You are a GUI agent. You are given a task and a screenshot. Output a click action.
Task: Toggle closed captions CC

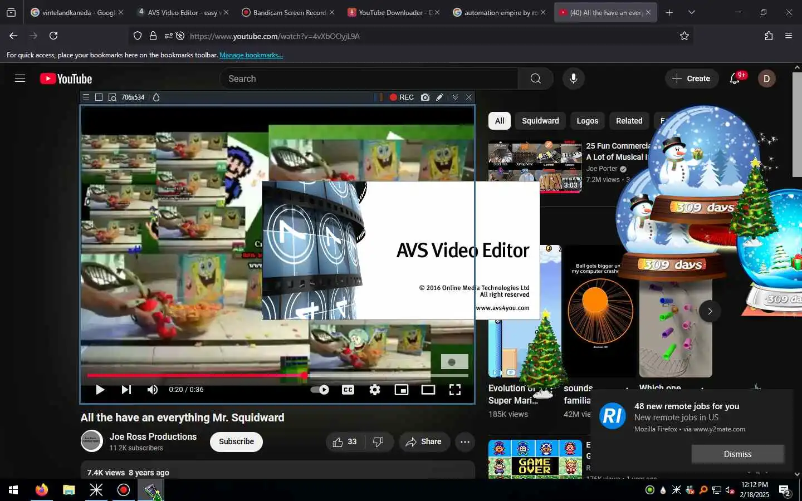point(348,390)
